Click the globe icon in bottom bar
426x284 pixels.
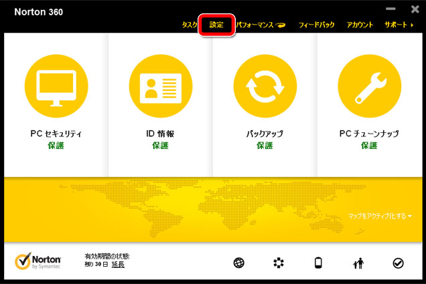[239, 263]
